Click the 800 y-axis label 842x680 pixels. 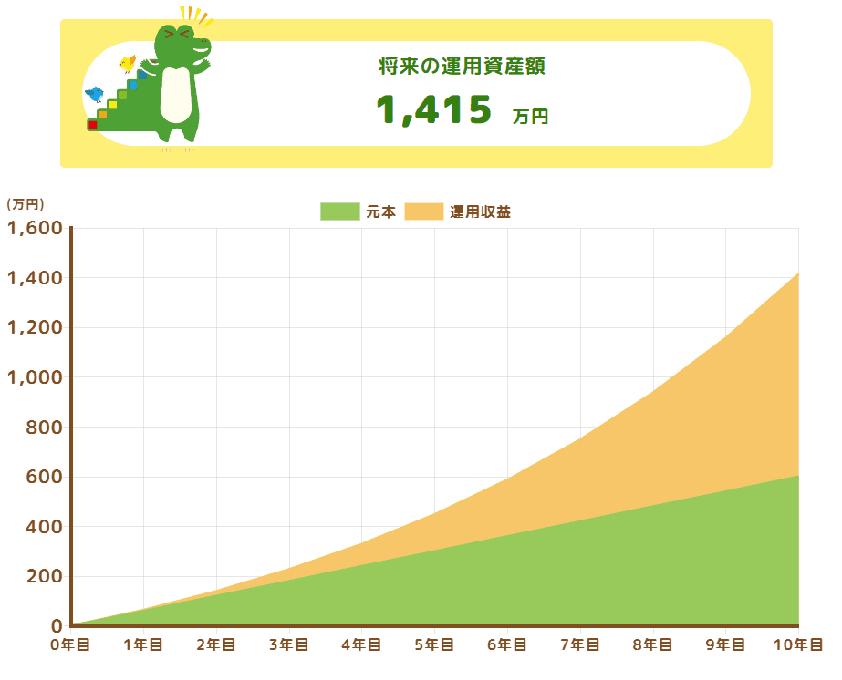click(46, 428)
